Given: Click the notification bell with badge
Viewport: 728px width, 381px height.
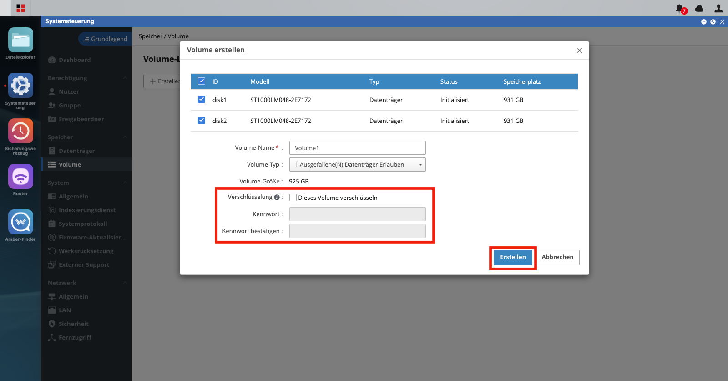Looking at the screenshot, I should [x=680, y=9].
